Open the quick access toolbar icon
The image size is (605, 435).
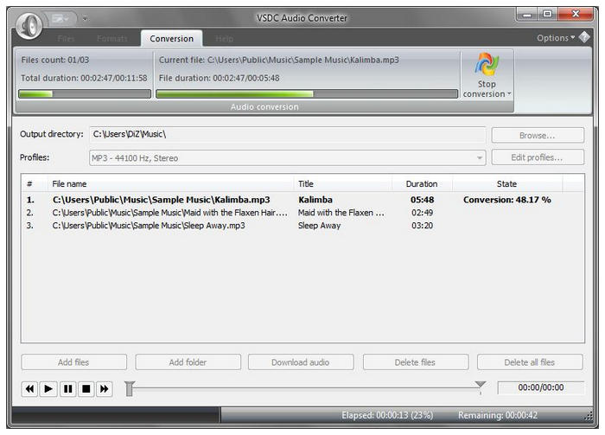(x=60, y=18)
